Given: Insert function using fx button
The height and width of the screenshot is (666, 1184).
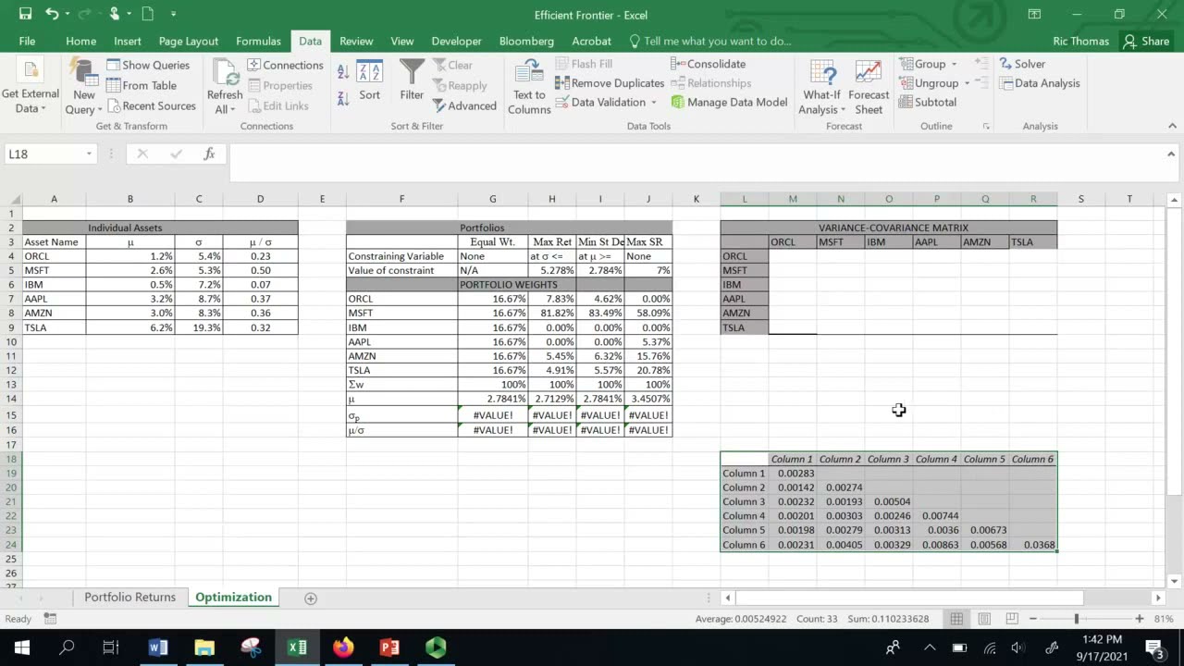Looking at the screenshot, I should click(209, 154).
